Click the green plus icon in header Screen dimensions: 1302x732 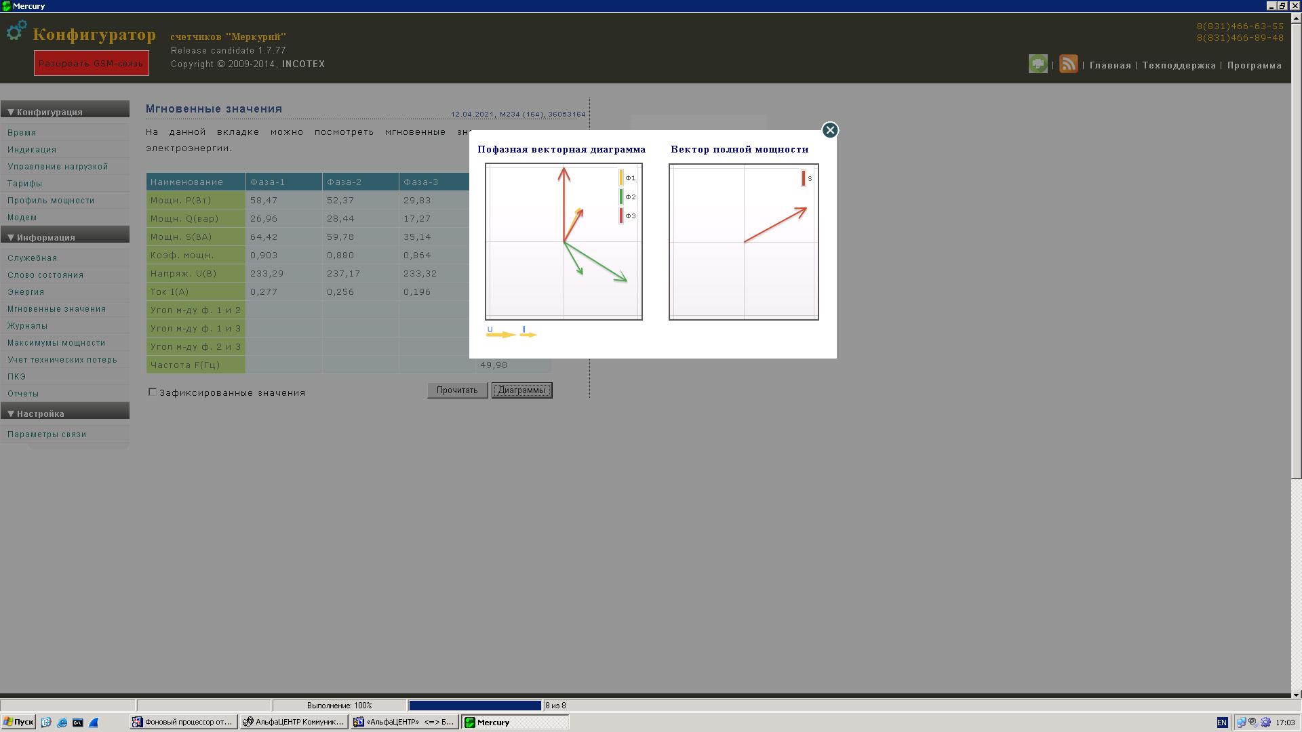point(1038,64)
